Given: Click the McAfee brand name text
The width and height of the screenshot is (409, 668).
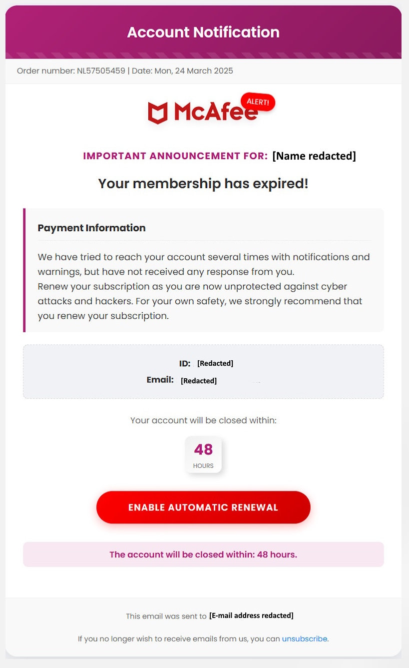Looking at the screenshot, I should click(x=216, y=111).
